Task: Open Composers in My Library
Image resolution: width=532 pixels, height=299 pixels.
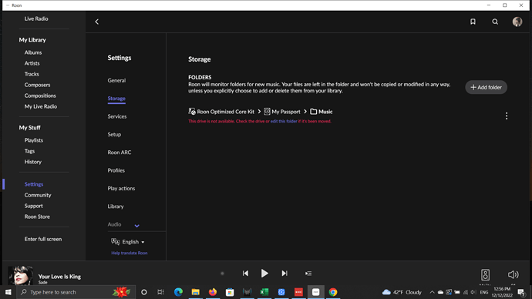Action: [37, 85]
